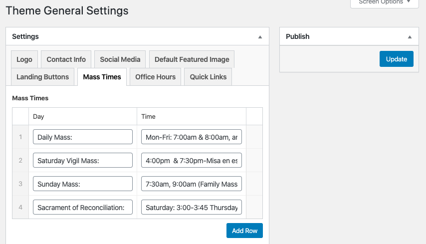
Task: Open the Contact Info tab
Action: coord(66,59)
